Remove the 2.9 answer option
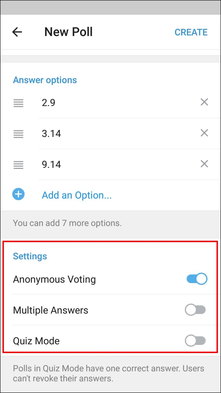The image size is (221, 393). coord(204,102)
